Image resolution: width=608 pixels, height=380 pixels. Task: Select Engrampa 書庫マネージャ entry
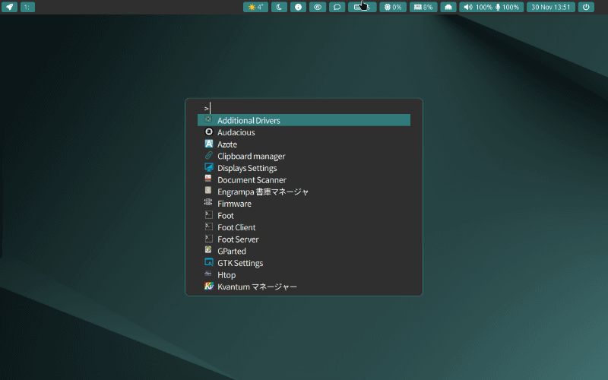point(304,192)
